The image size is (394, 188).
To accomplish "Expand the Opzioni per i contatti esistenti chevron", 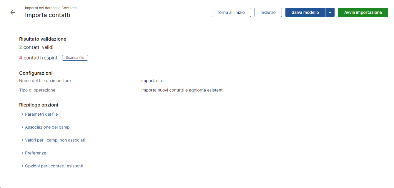I will (x=22, y=166).
